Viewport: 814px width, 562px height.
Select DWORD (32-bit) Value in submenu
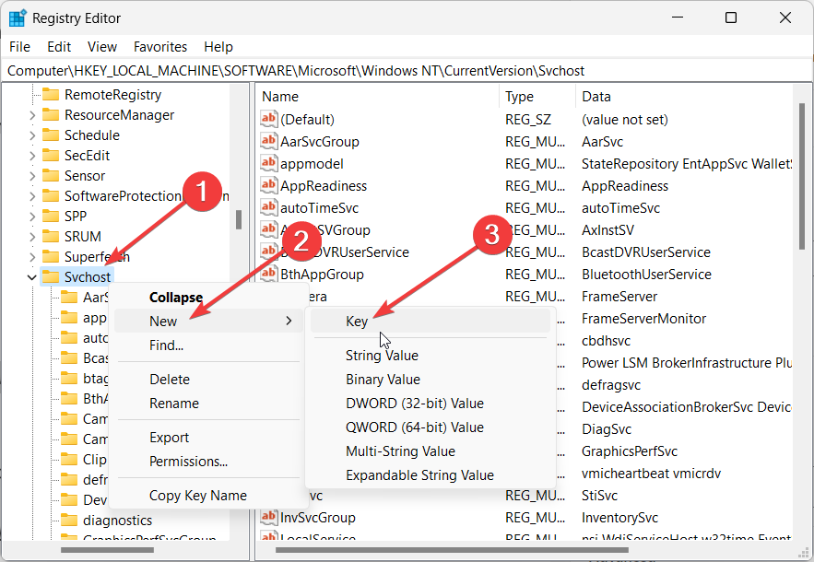[431, 404]
